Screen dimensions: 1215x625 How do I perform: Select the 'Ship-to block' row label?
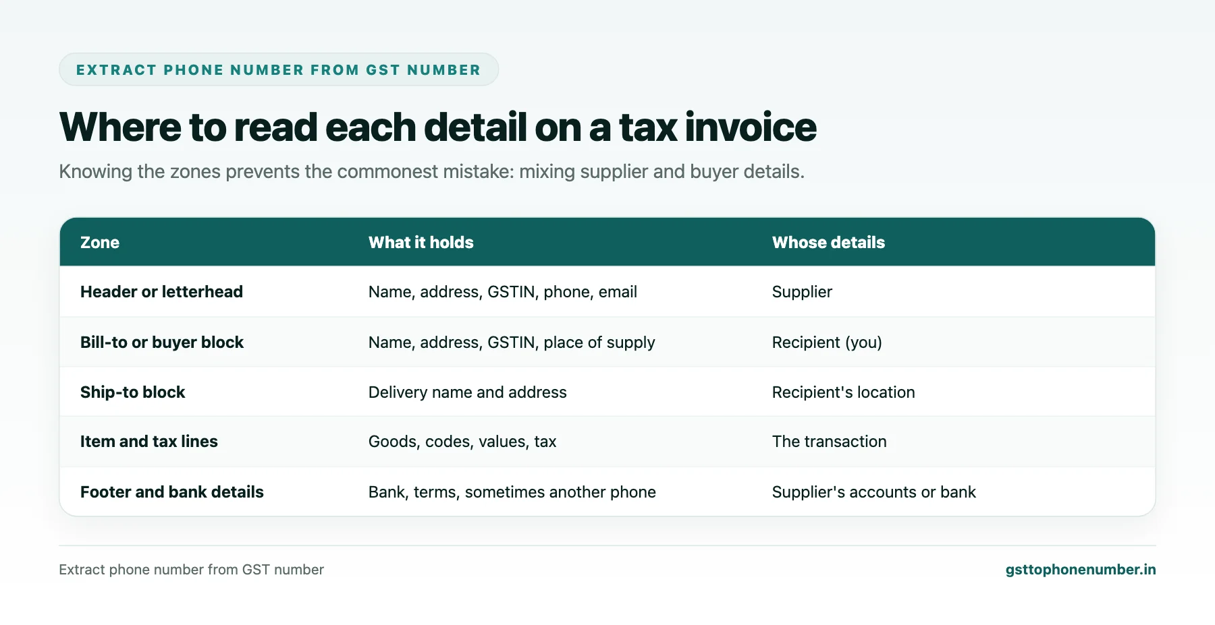pyautogui.click(x=132, y=392)
